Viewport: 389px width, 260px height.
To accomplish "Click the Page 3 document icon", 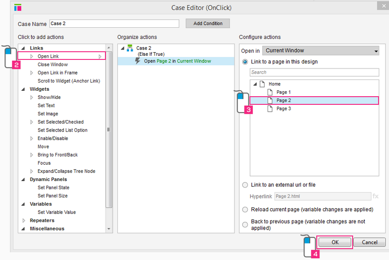I will pyautogui.click(x=270, y=108).
